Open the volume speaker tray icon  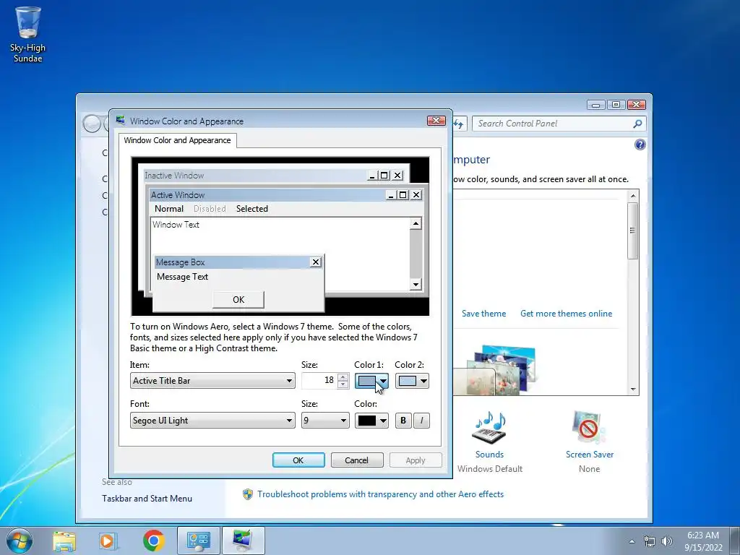[x=666, y=541]
